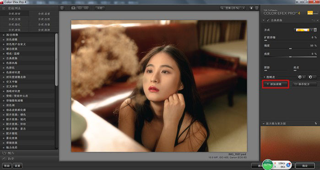Click the background color light bulb icon
The width and height of the screenshot is (320, 170).
[251, 8]
